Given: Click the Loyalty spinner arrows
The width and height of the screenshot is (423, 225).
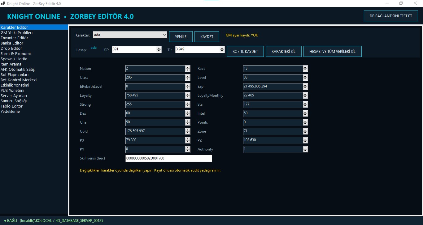Looking at the screenshot, I should coord(188,96).
